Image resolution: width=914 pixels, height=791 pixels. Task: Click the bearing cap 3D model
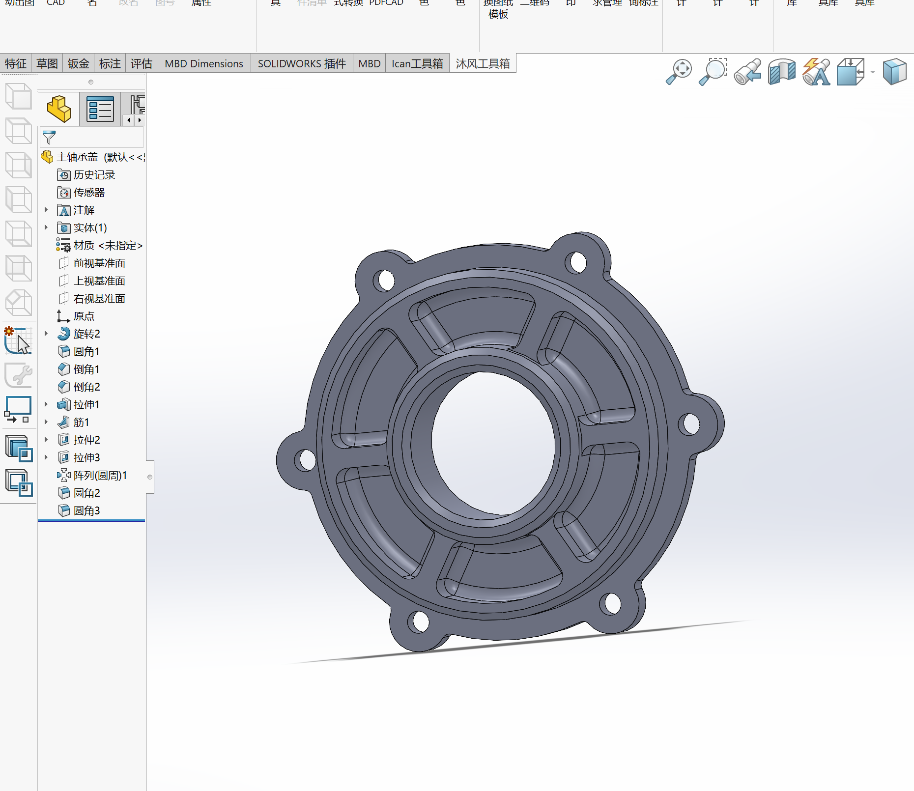(500, 442)
